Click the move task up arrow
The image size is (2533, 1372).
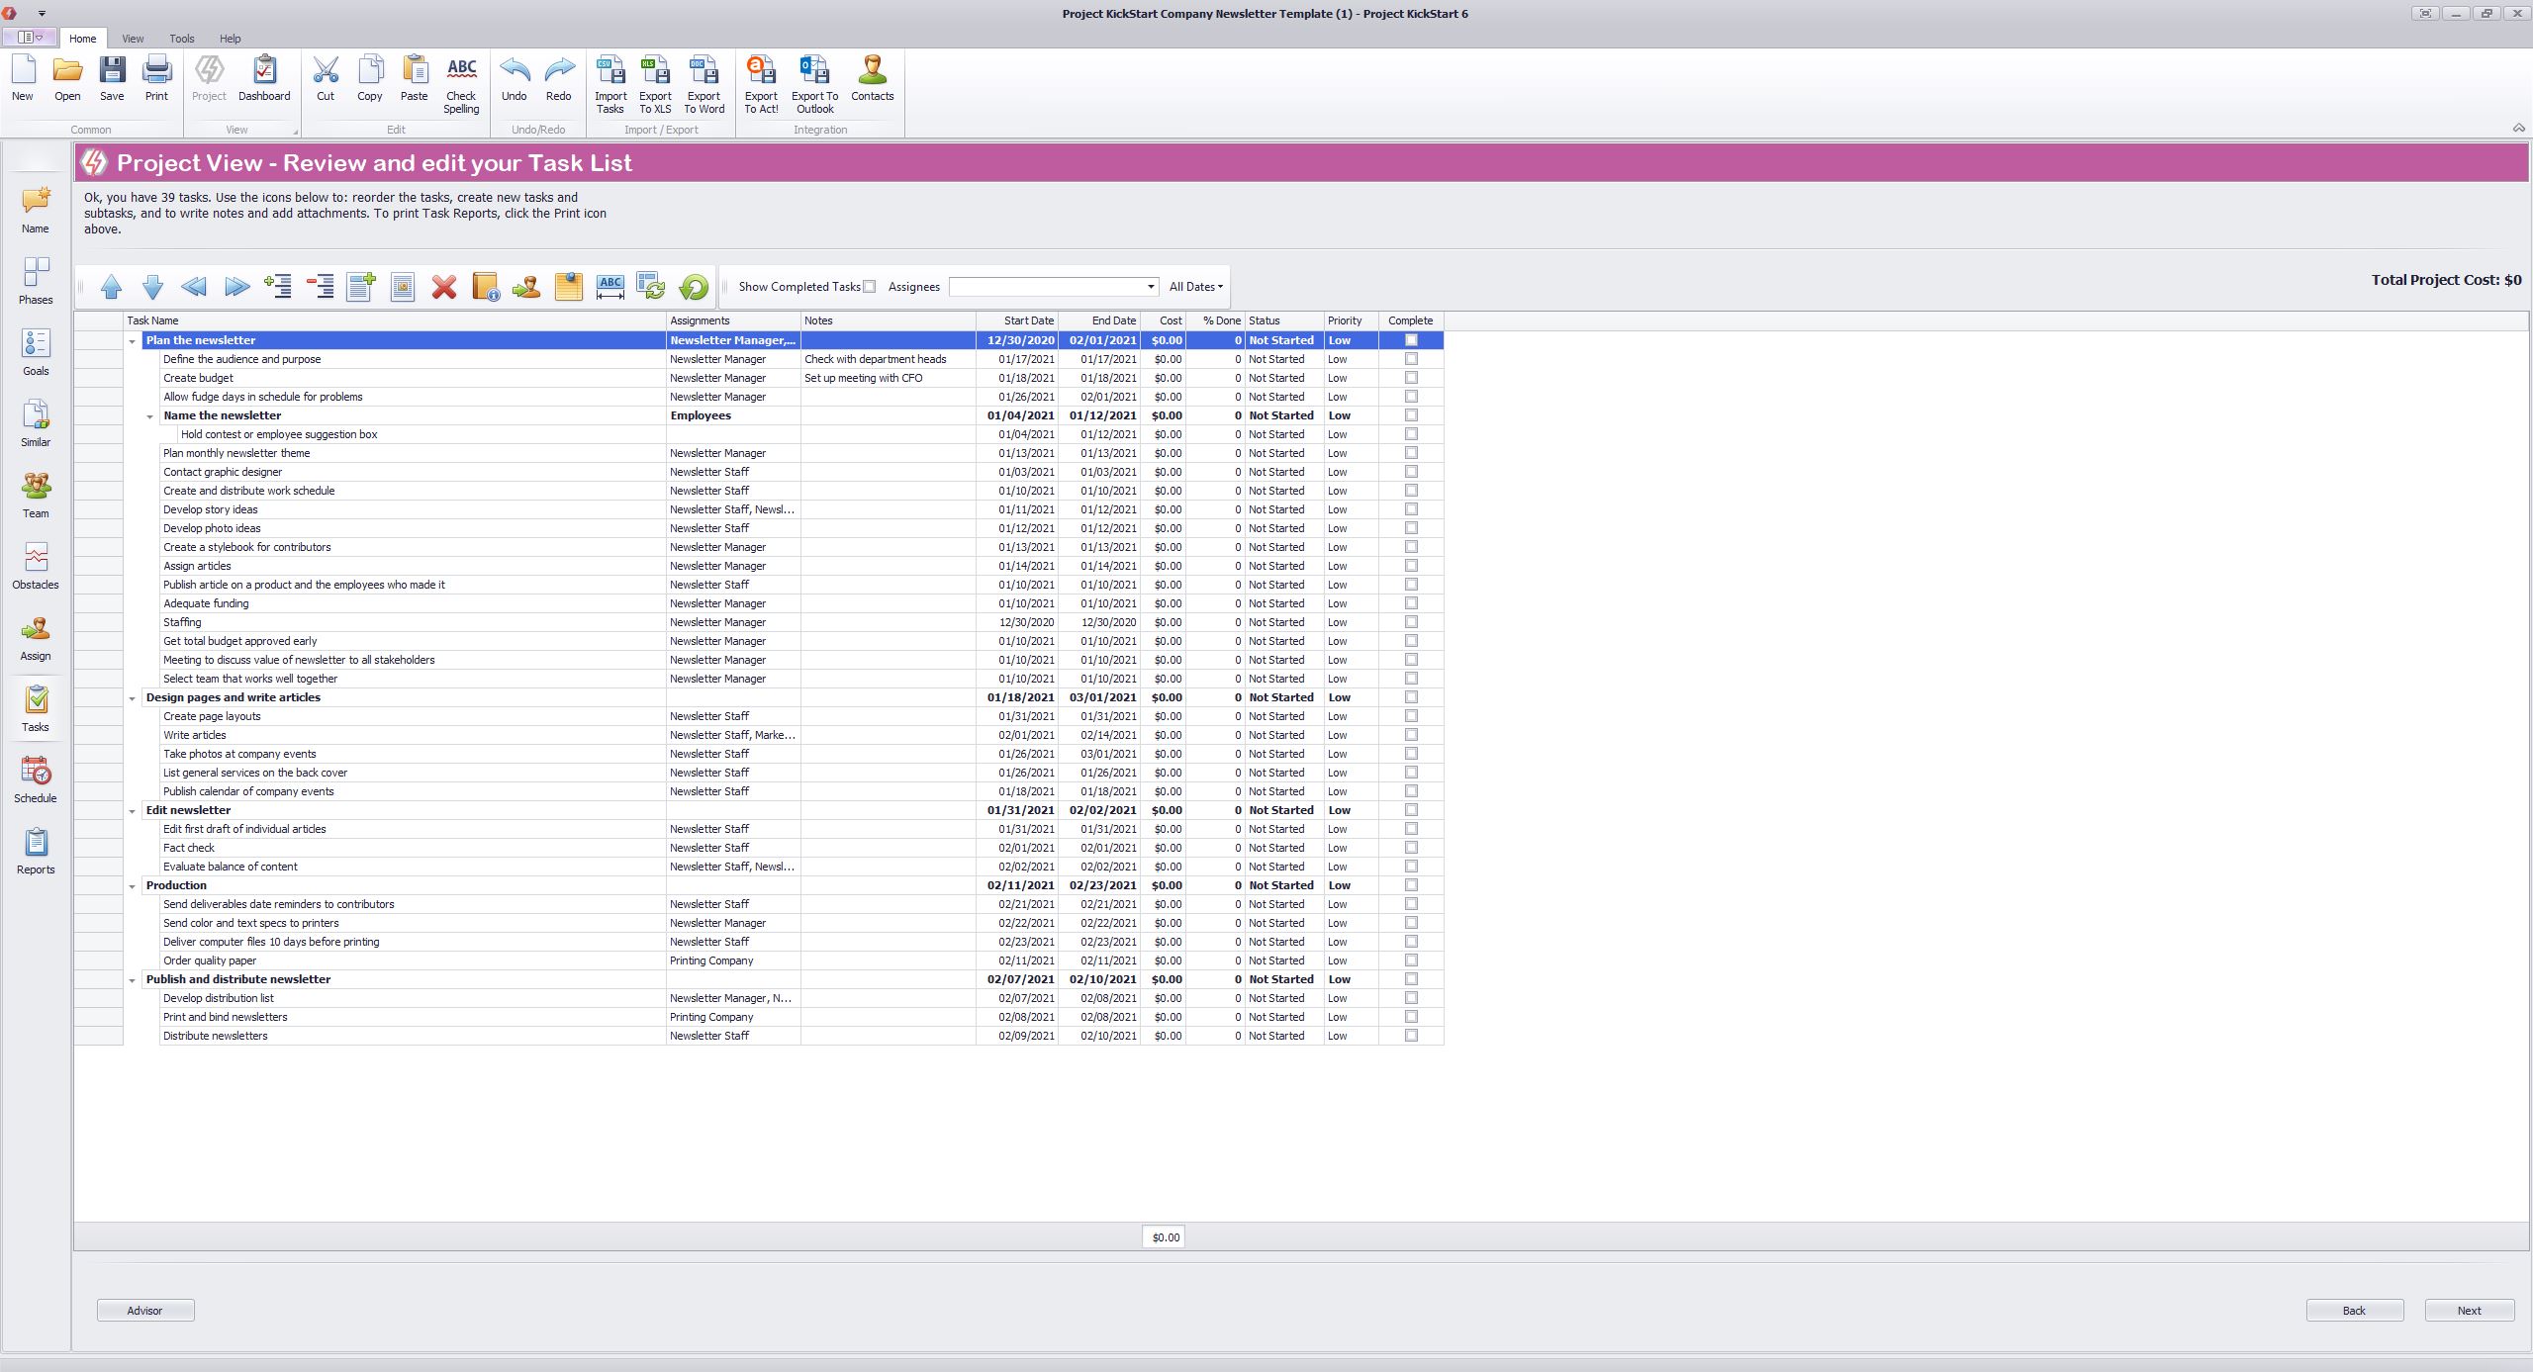[111, 287]
